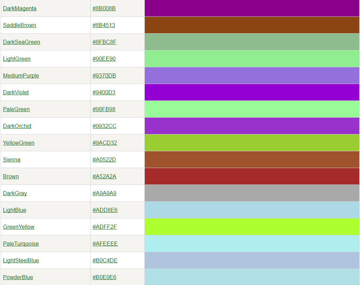This screenshot has width=360, height=285.
Task: Open the PaleGreen color name link
Action: 16,109
